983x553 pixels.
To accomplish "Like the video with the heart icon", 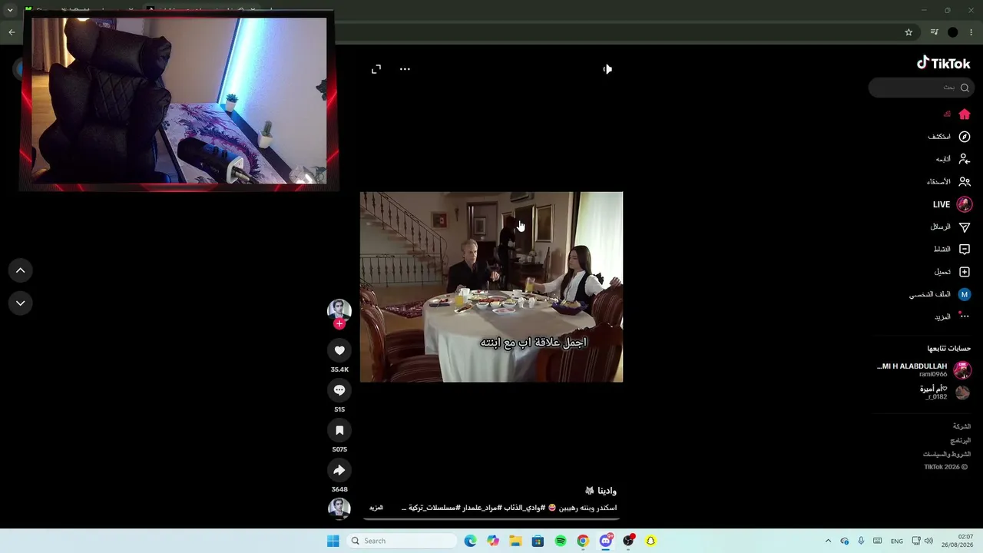I will (339, 350).
